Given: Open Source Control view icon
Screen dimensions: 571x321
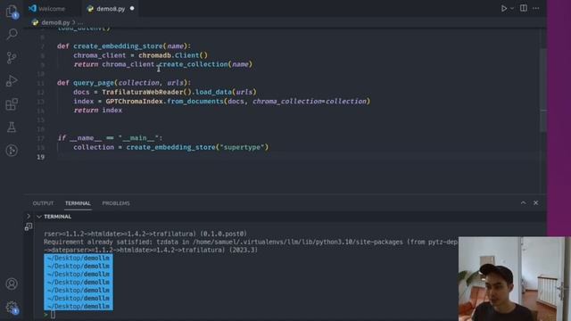Looking at the screenshot, I should click(12, 57).
